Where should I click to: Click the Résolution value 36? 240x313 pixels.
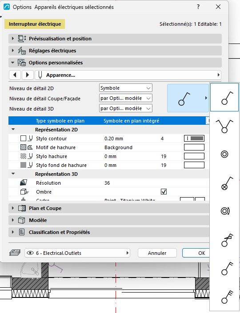tap(107, 183)
